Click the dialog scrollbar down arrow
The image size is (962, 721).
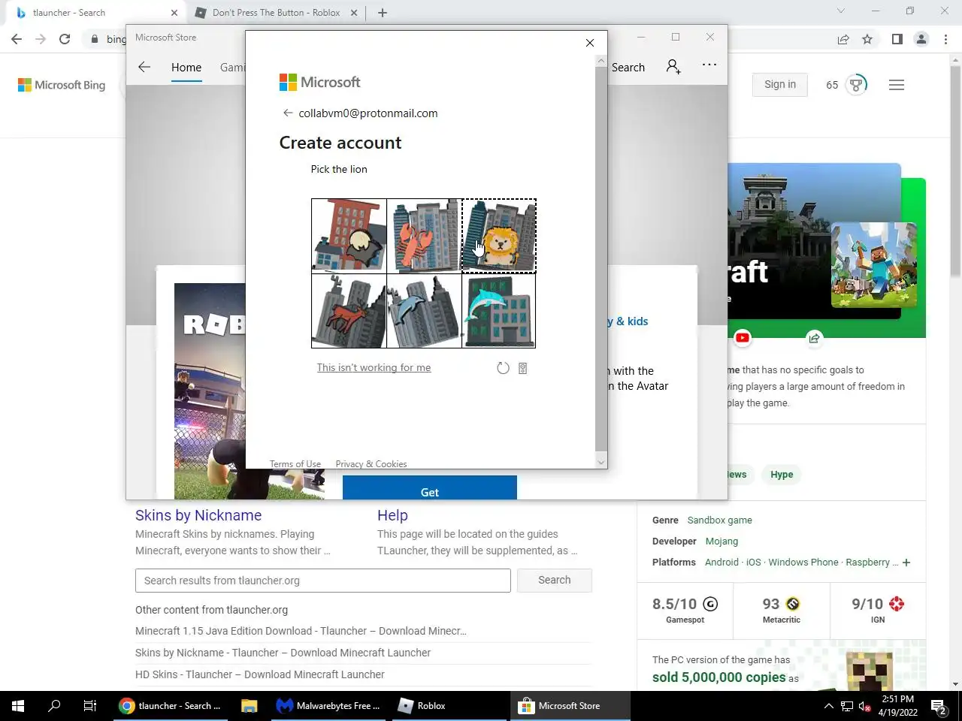click(600, 463)
